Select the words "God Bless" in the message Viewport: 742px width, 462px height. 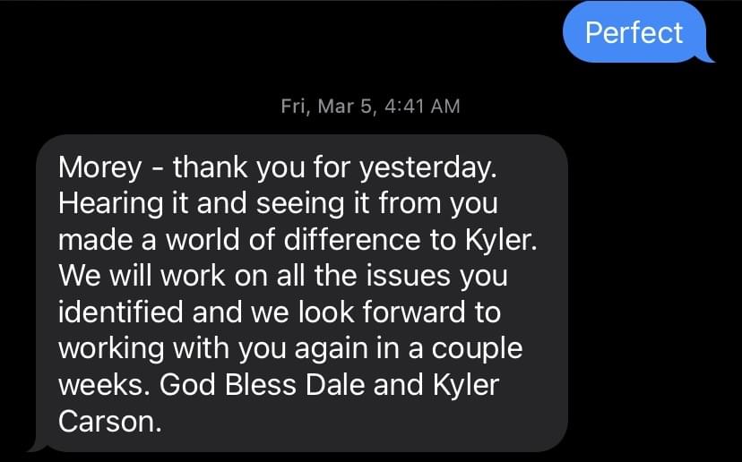pyautogui.click(x=228, y=385)
